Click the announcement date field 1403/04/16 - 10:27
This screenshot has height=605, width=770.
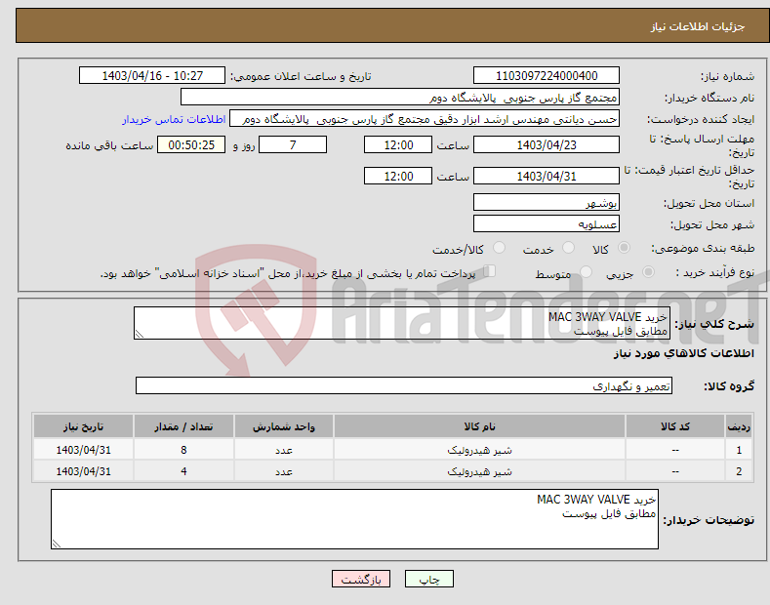click(152, 76)
